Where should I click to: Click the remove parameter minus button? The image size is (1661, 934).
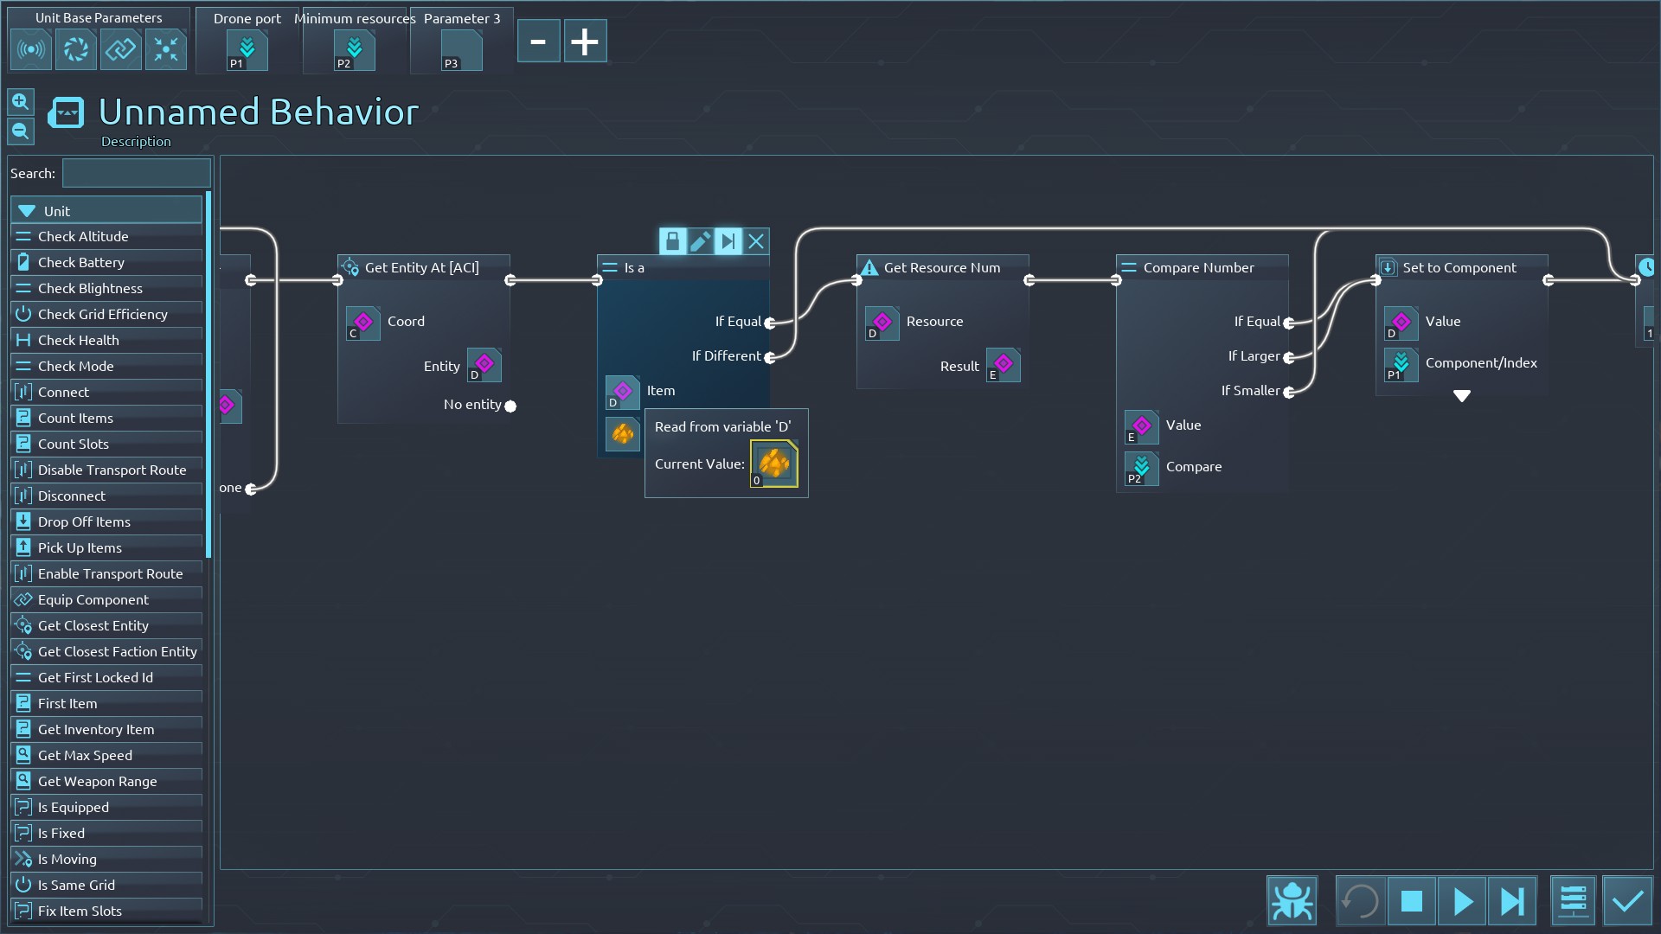[538, 42]
